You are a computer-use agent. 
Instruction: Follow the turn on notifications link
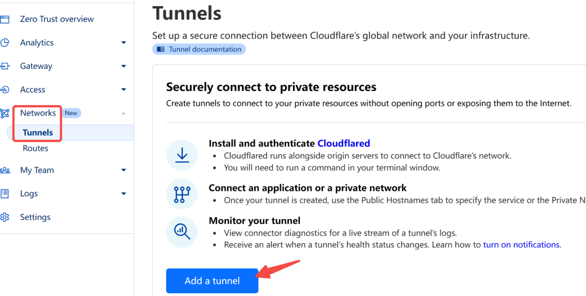pos(521,244)
